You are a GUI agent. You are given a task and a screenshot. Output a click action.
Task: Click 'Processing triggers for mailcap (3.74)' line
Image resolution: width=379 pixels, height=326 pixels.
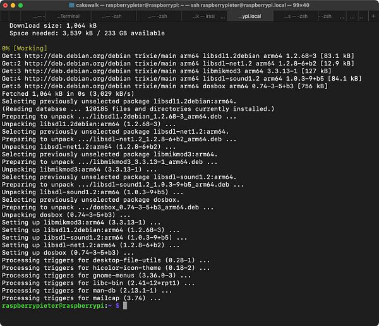pyautogui.click(x=81, y=298)
